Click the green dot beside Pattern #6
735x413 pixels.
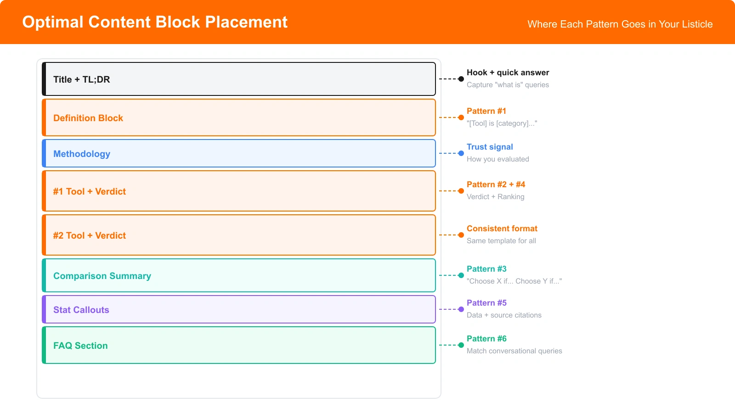(x=461, y=345)
